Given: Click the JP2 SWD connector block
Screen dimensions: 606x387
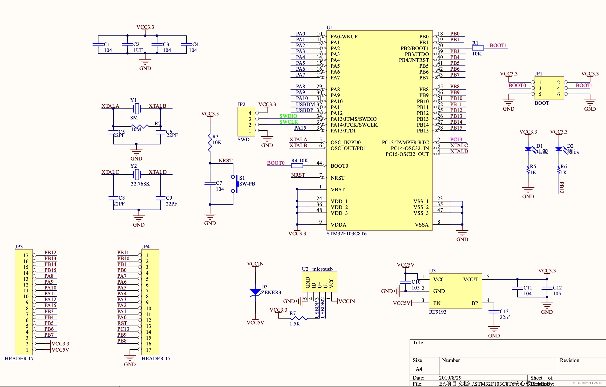Looking at the screenshot, I should pyautogui.click(x=246, y=122).
